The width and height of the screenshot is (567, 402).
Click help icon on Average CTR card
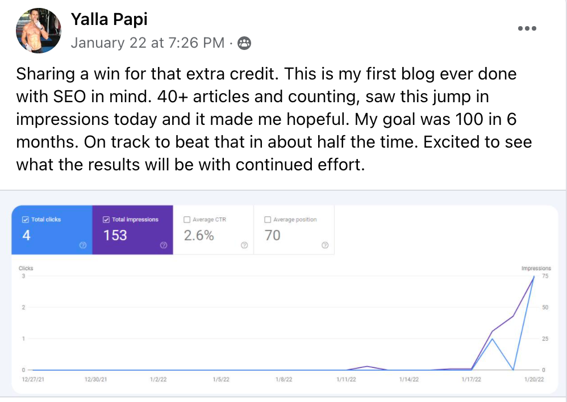(x=244, y=245)
